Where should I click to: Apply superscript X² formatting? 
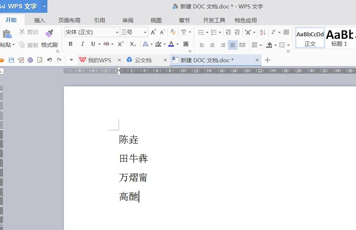click(x=121, y=44)
